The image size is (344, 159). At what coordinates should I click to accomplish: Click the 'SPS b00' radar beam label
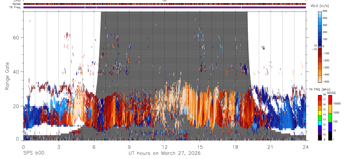[x=34, y=153]
